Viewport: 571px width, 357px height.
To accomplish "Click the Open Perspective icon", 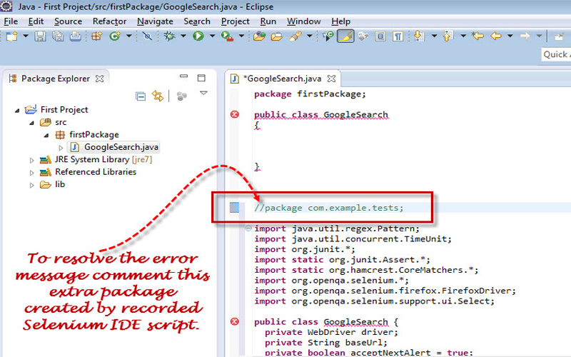I will click(x=559, y=36).
